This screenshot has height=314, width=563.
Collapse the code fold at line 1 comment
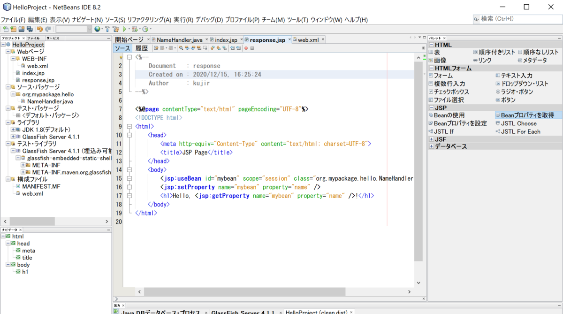(x=129, y=57)
